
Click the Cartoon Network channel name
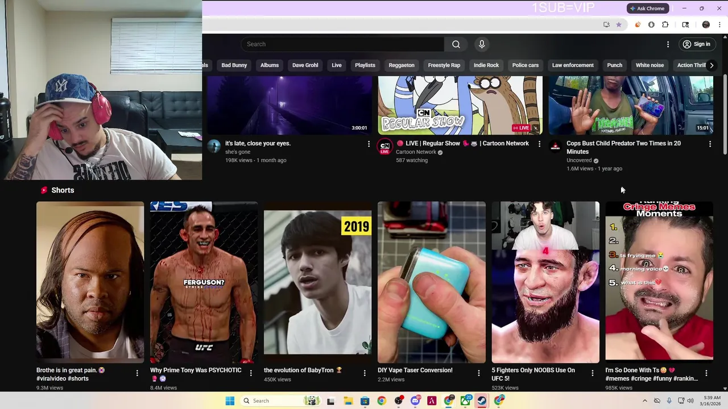click(416, 152)
